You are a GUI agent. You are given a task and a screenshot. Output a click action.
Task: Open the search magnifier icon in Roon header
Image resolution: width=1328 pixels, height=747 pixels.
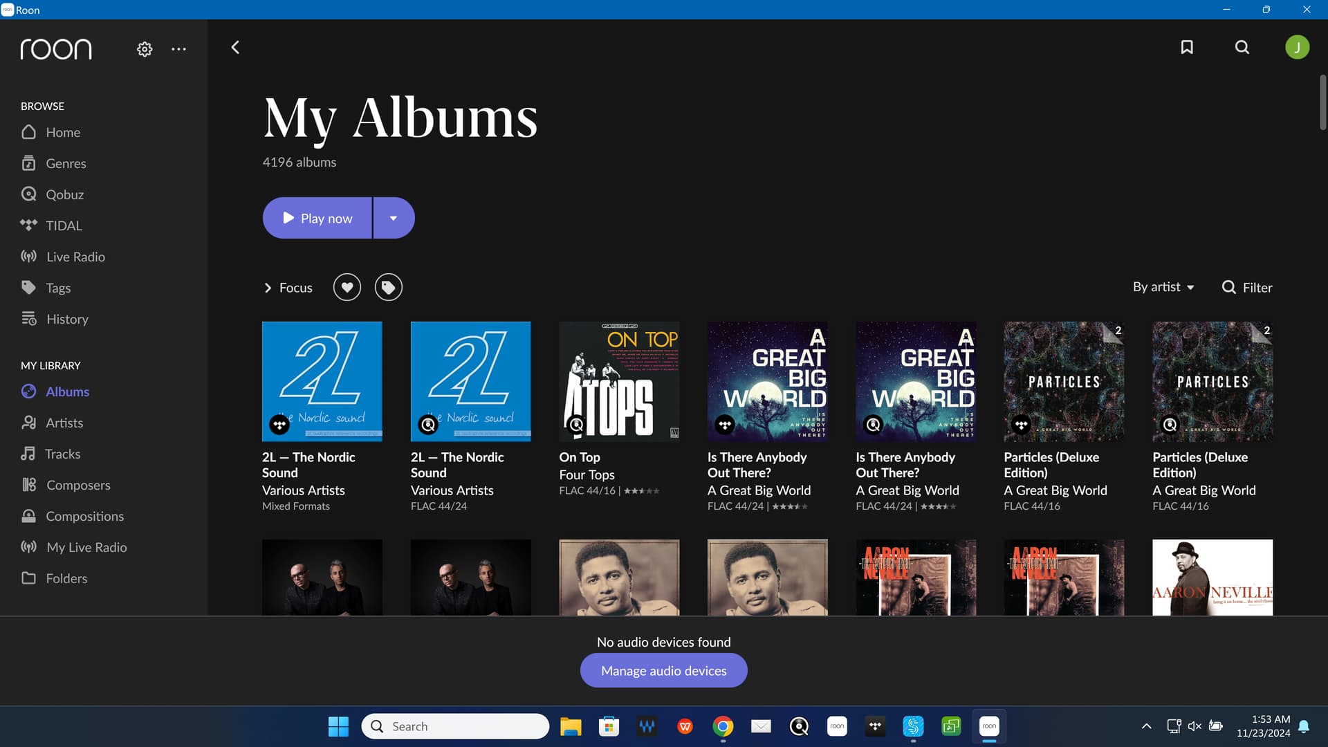coord(1242,47)
